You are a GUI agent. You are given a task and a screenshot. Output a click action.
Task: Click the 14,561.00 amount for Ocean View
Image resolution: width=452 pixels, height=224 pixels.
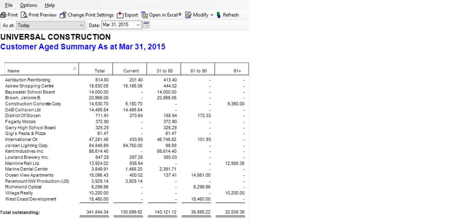click(x=200, y=175)
